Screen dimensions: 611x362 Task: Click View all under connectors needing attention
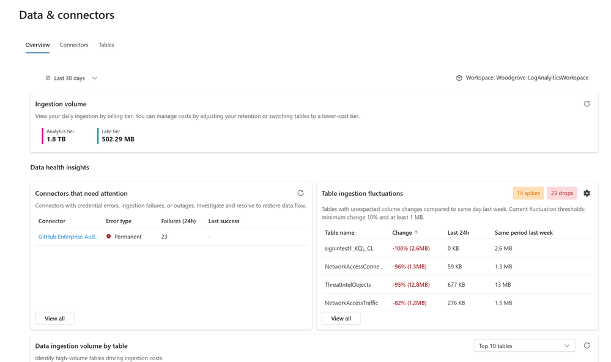(x=54, y=319)
